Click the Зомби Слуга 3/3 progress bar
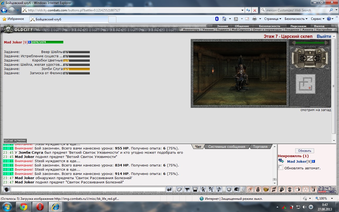Image resolution: width=339 pixels, height=212 pixels. tap(76, 69)
